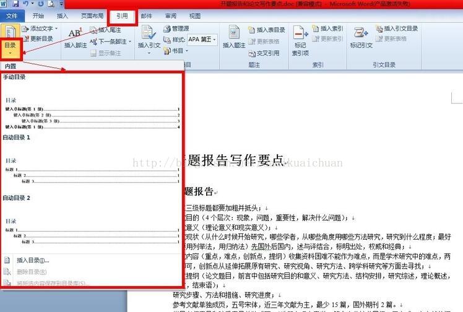Open the 插入引文 dropdown arrow
This screenshot has height=312, width=463.
point(149,53)
